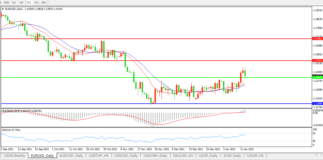Open the USDX,Weekly chart tab
The height and width of the screenshot is (160, 323).
click(x=15, y=155)
